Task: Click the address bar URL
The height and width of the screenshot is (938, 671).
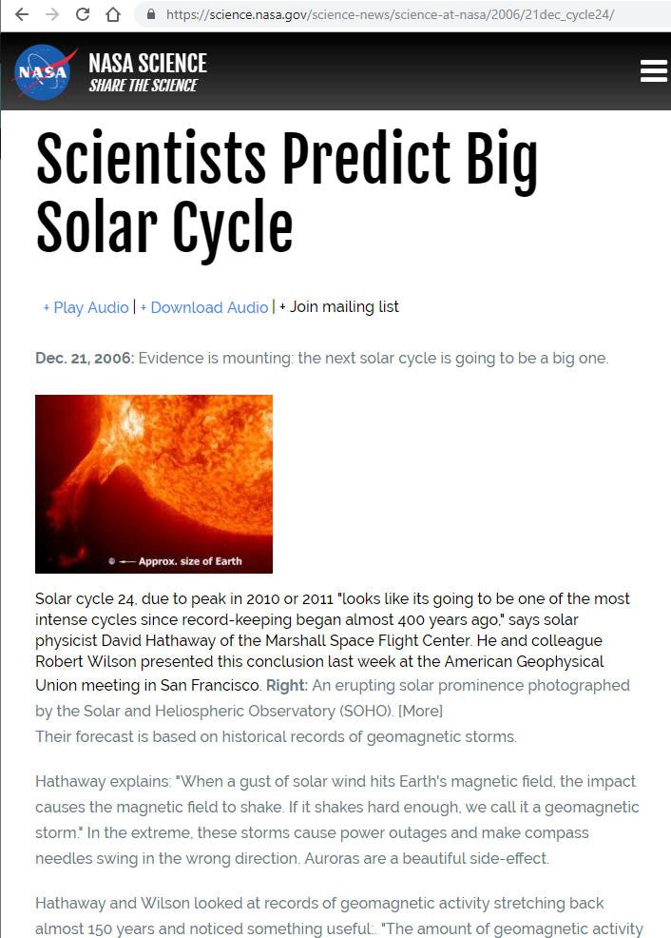Action: point(390,14)
